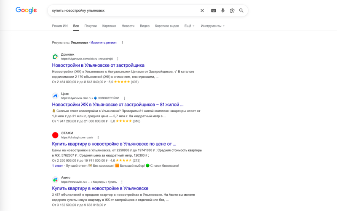The image size is (337, 211).
Task: Click the Циан site favicon
Action: coord(55,96)
